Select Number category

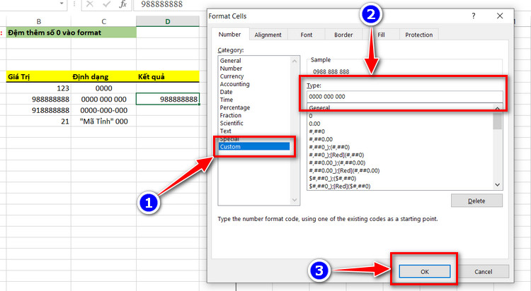click(231, 69)
